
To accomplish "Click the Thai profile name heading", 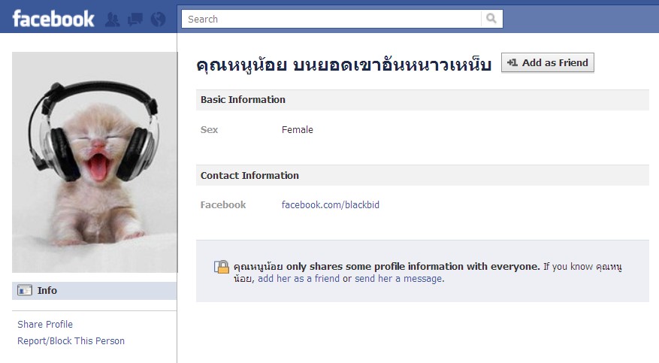I will point(344,65).
